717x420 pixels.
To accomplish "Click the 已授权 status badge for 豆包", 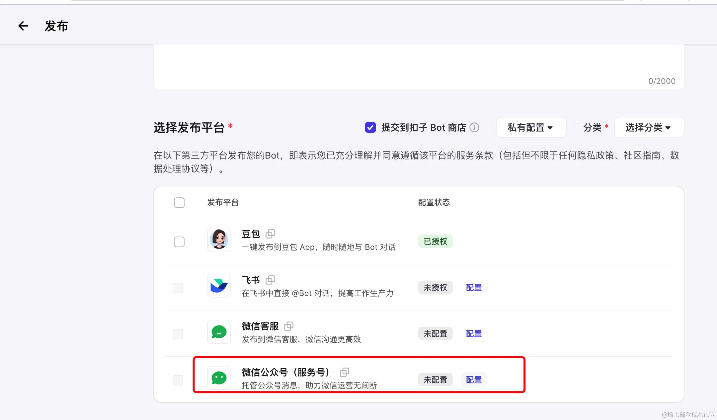I will point(436,242).
